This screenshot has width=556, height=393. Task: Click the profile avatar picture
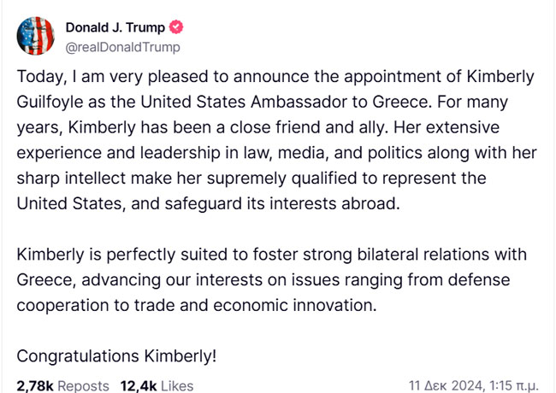(x=35, y=36)
